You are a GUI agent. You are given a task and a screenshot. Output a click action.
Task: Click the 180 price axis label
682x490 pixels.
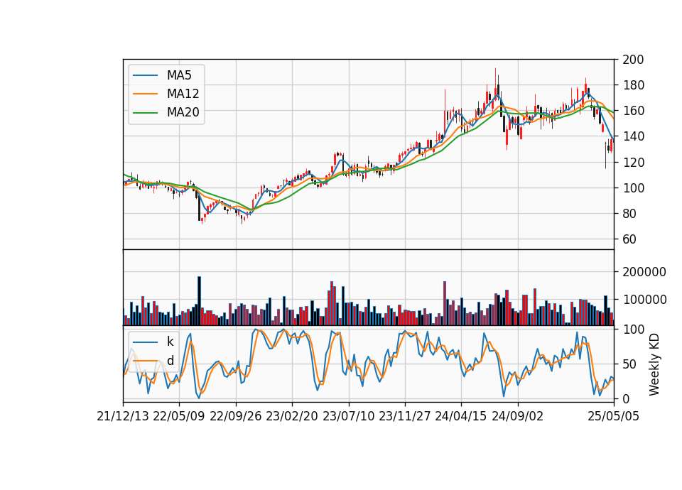coord(633,85)
